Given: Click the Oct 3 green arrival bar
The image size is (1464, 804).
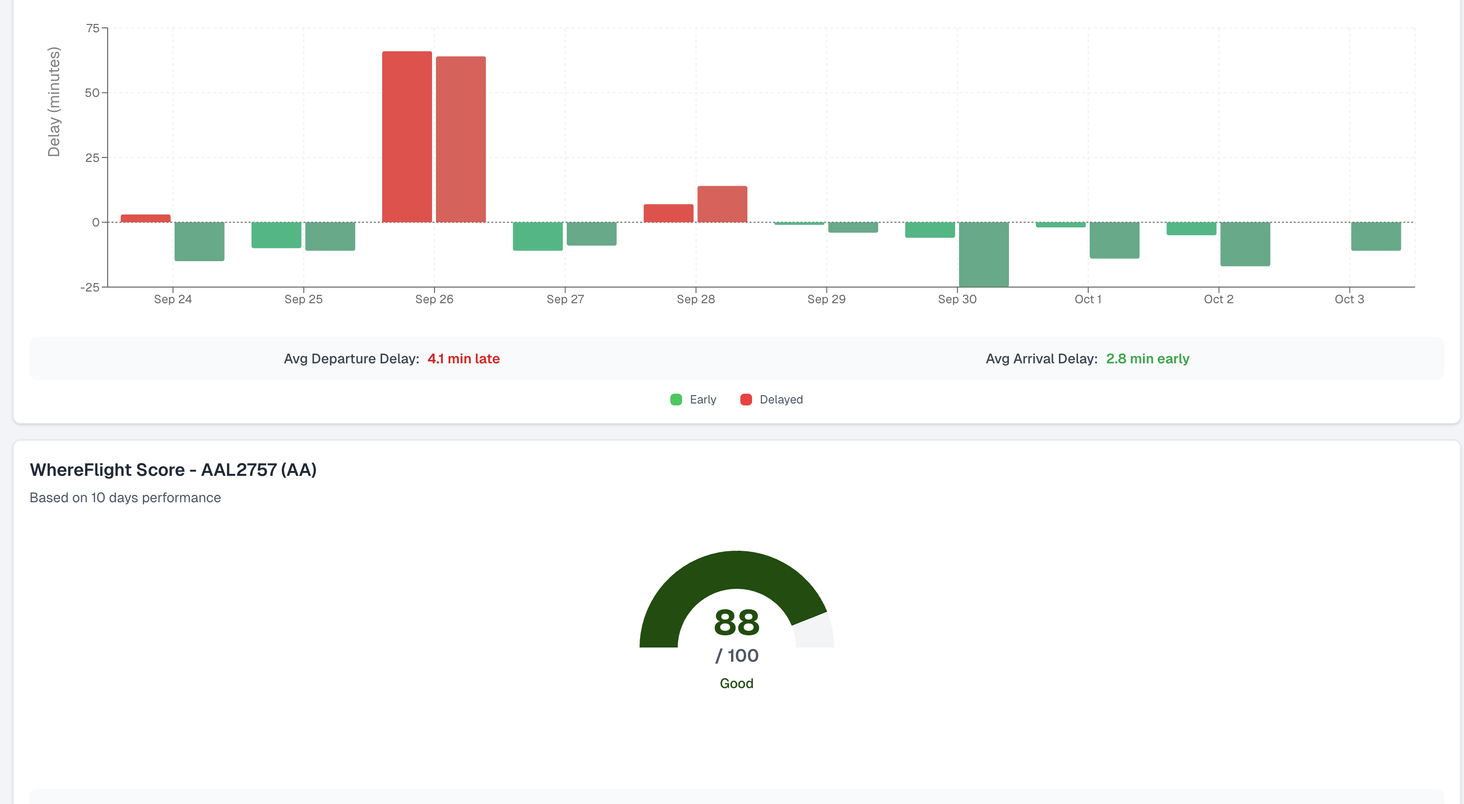Looking at the screenshot, I should click(1375, 236).
